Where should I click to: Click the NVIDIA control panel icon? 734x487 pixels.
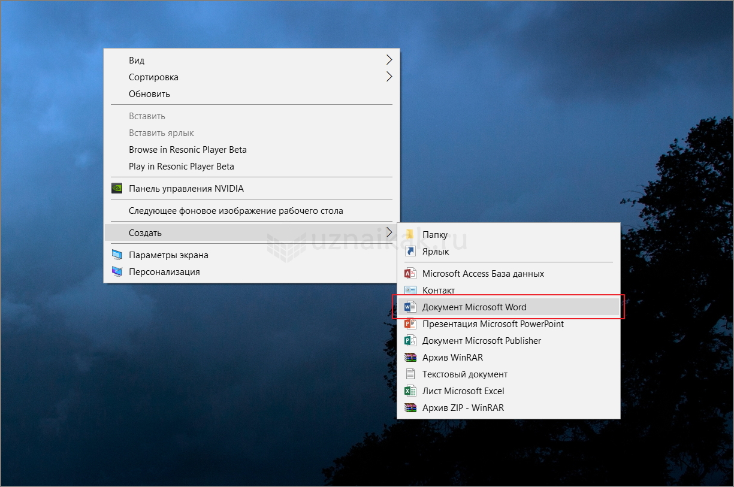(117, 189)
